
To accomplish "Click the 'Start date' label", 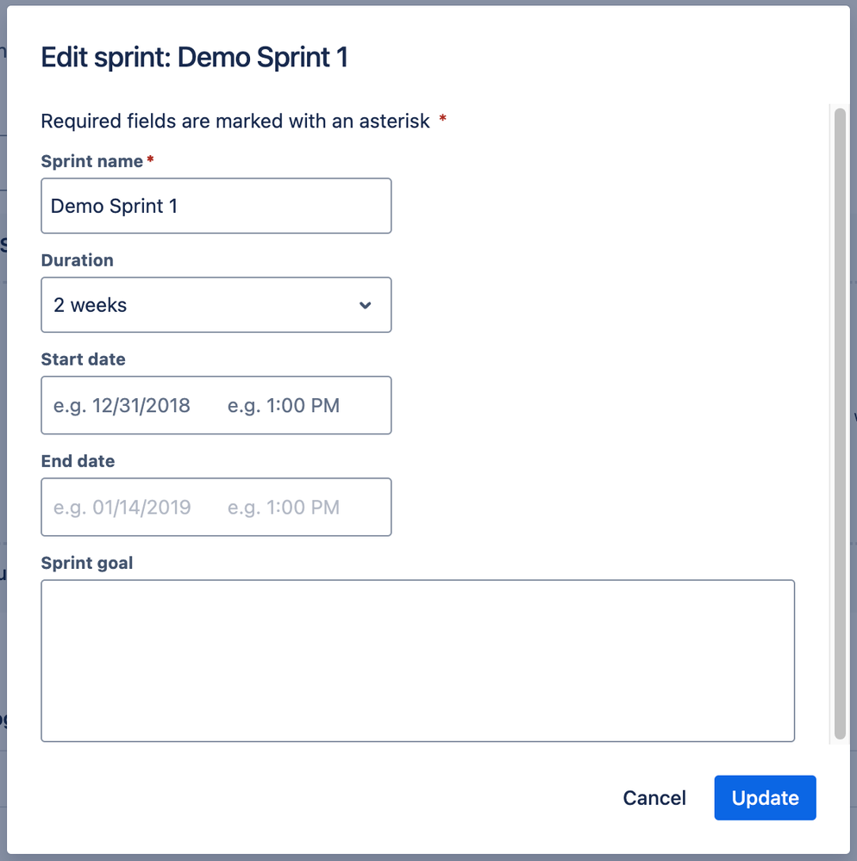I will pyautogui.click(x=83, y=359).
